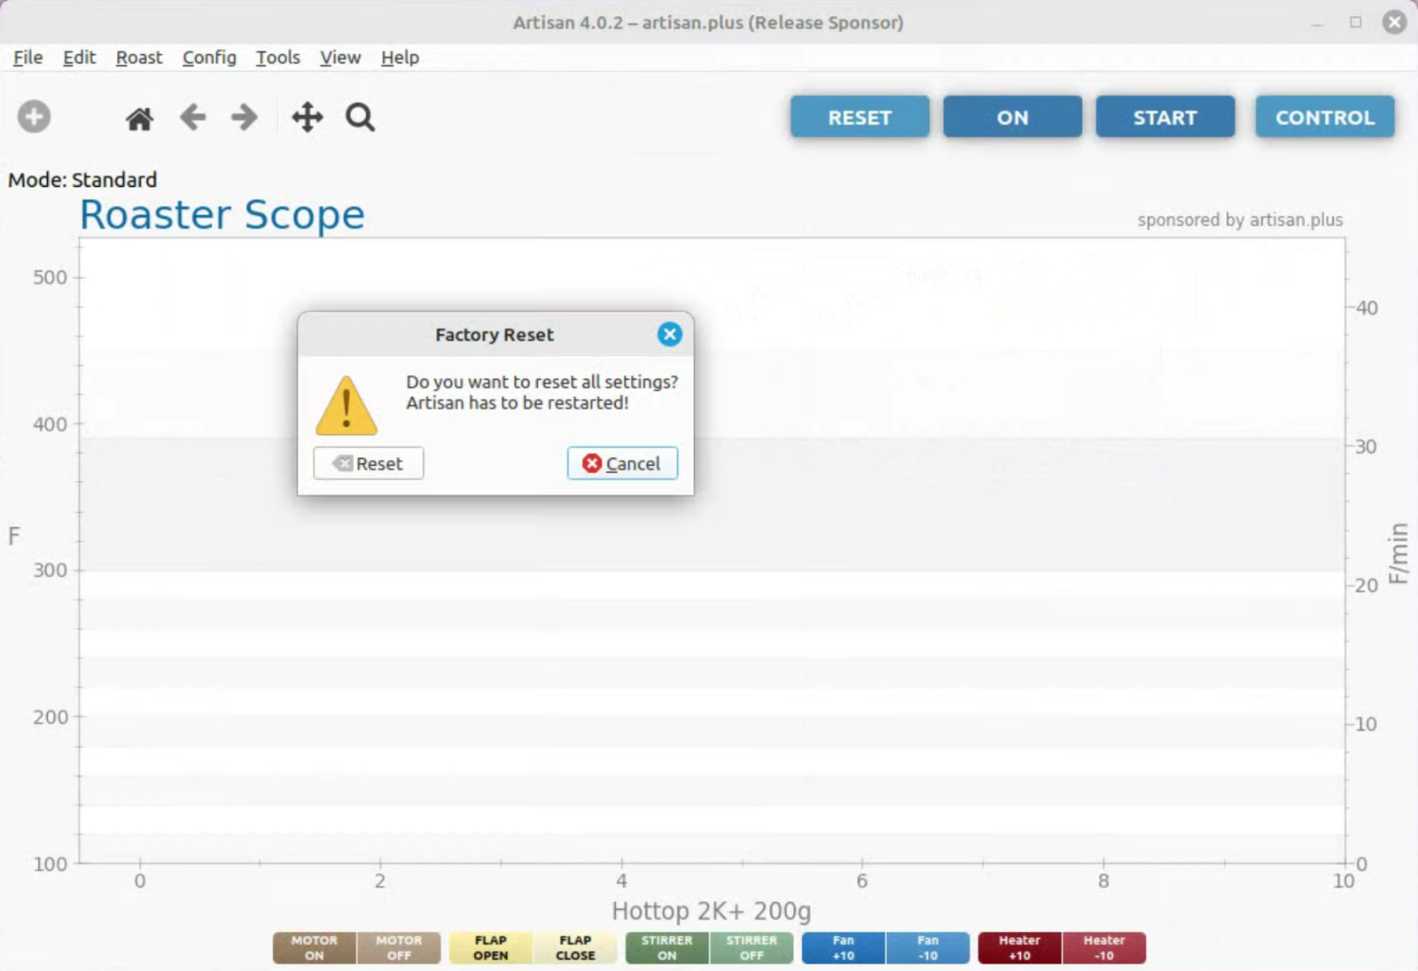Click the gray plus circle icon
The width and height of the screenshot is (1418, 971).
pyautogui.click(x=35, y=117)
